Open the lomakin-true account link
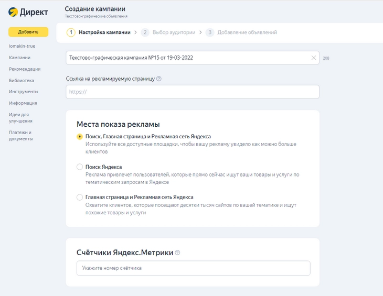The height and width of the screenshot is (296, 383). tap(22, 46)
